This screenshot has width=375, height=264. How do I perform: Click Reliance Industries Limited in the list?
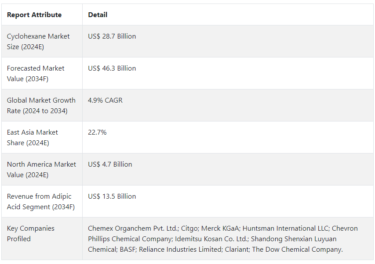(180, 249)
